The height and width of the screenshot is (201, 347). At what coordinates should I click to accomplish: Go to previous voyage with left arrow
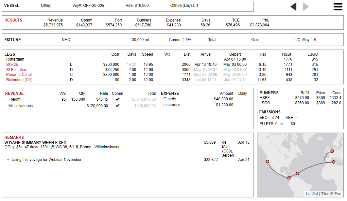coord(293,7)
